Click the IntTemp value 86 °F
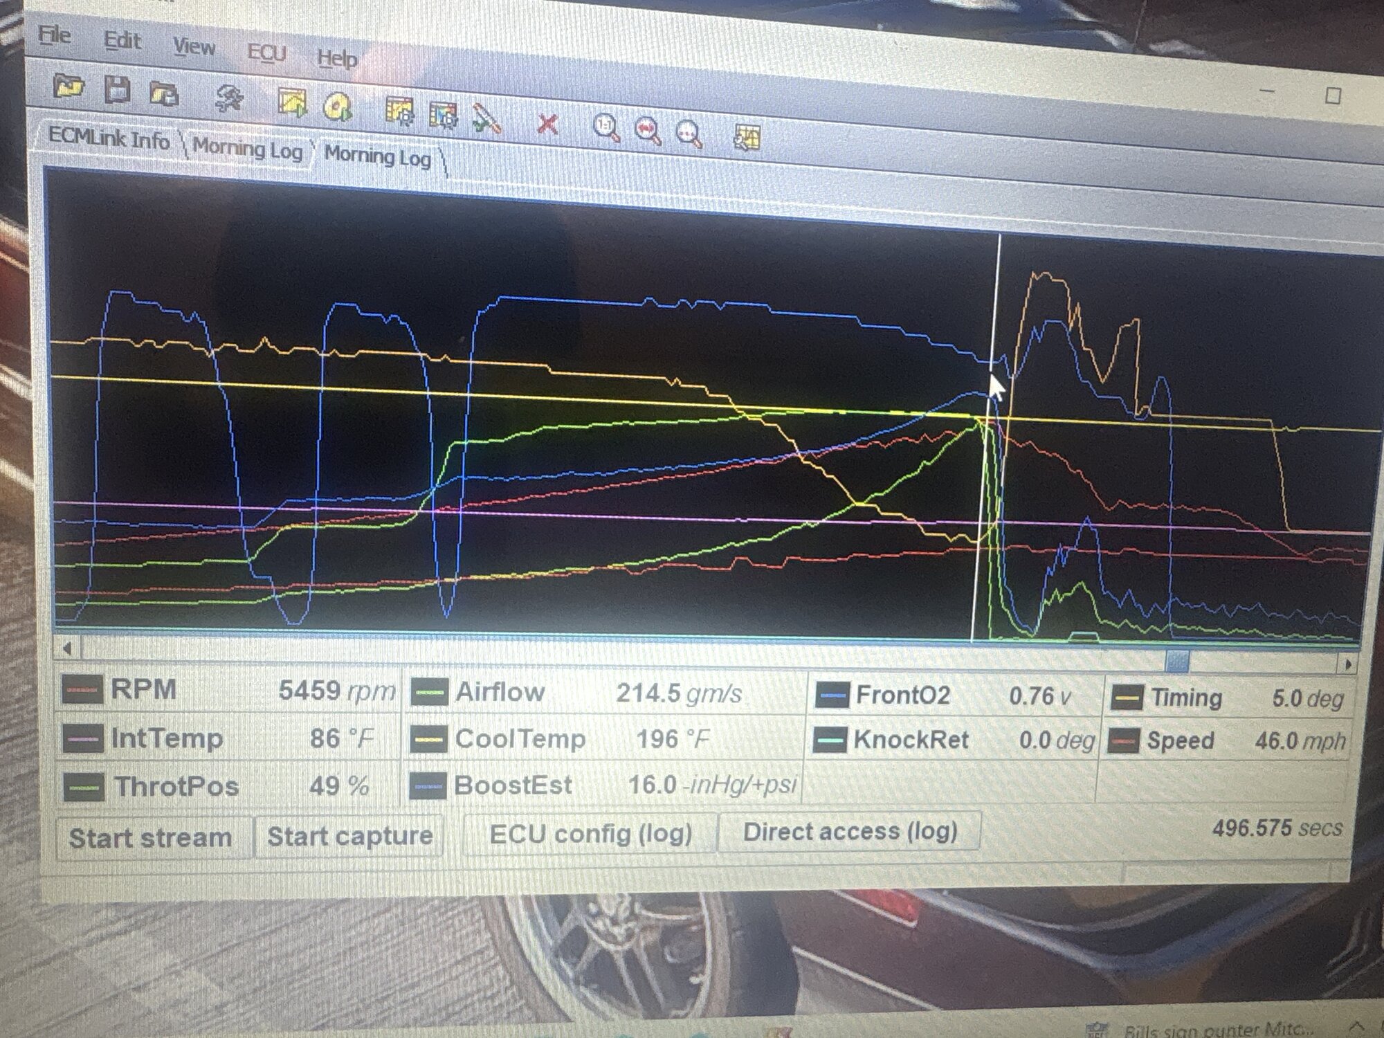This screenshot has width=1384, height=1038. tap(341, 738)
